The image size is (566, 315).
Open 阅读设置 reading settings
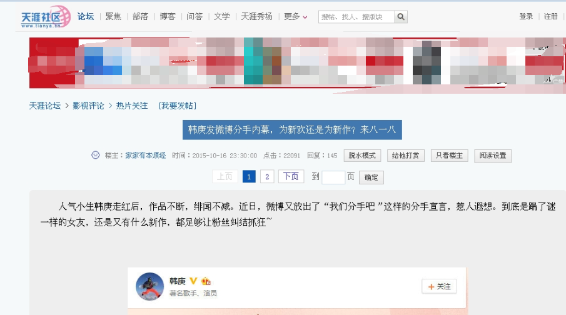pos(493,156)
